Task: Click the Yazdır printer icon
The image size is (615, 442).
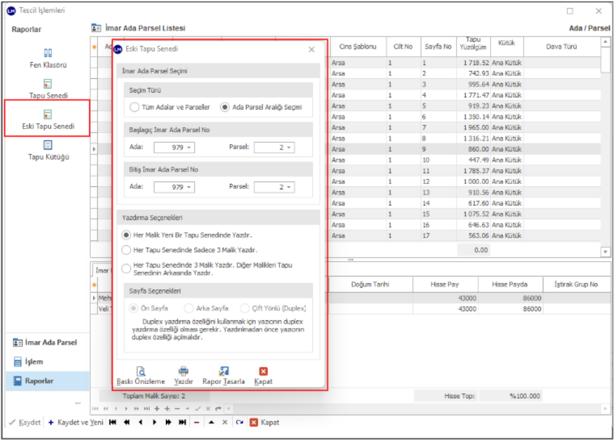Action: (183, 372)
